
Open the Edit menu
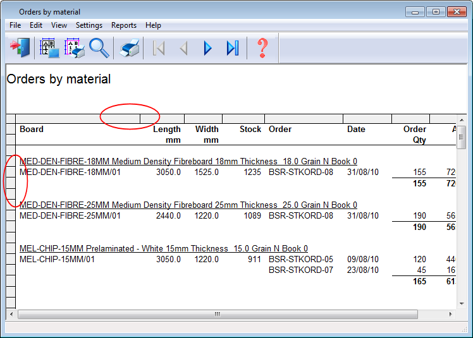point(36,25)
